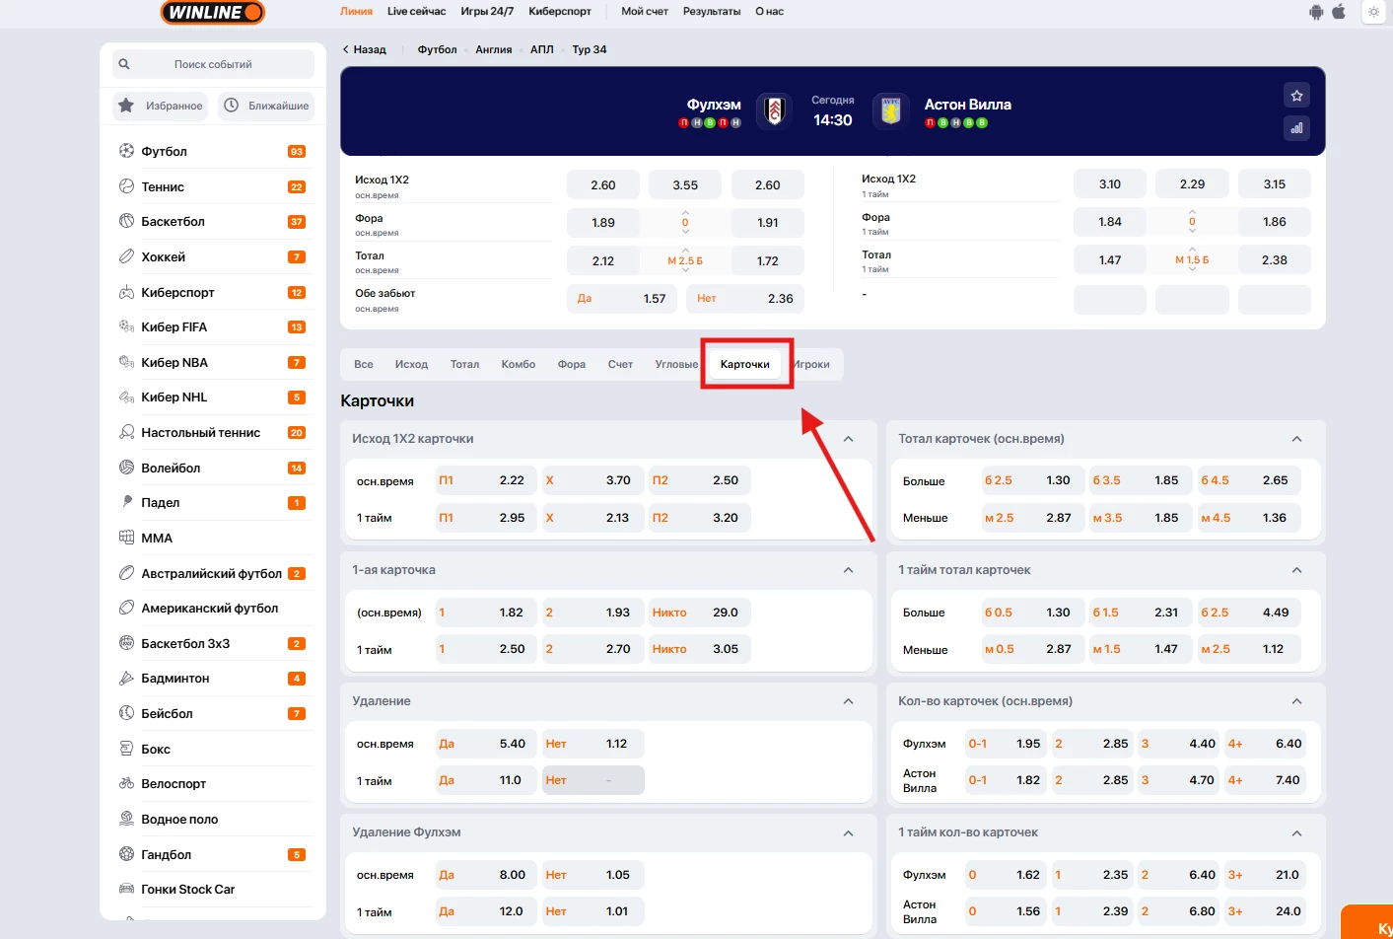The width and height of the screenshot is (1393, 939).
Task: Download the Android app icon
Action: click(1316, 12)
